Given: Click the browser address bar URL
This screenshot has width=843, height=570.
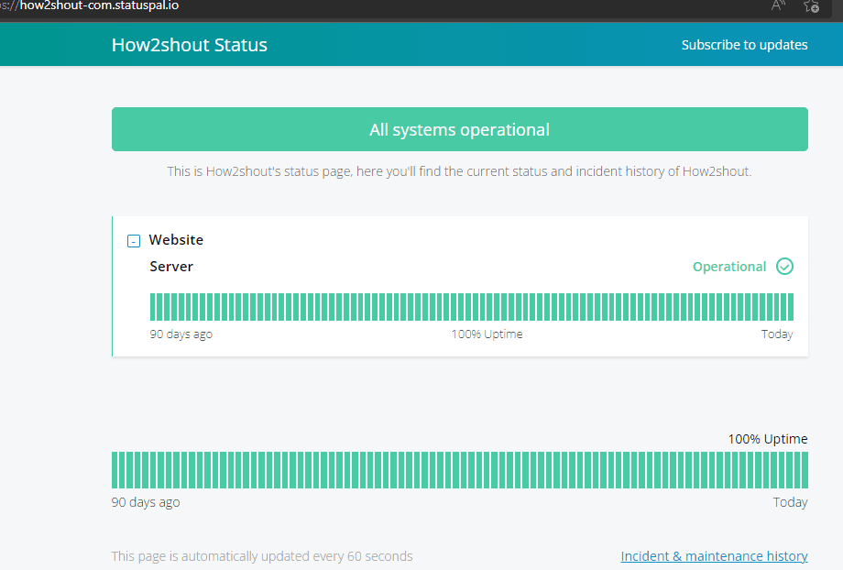Looking at the screenshot, I should click(89, 5).
